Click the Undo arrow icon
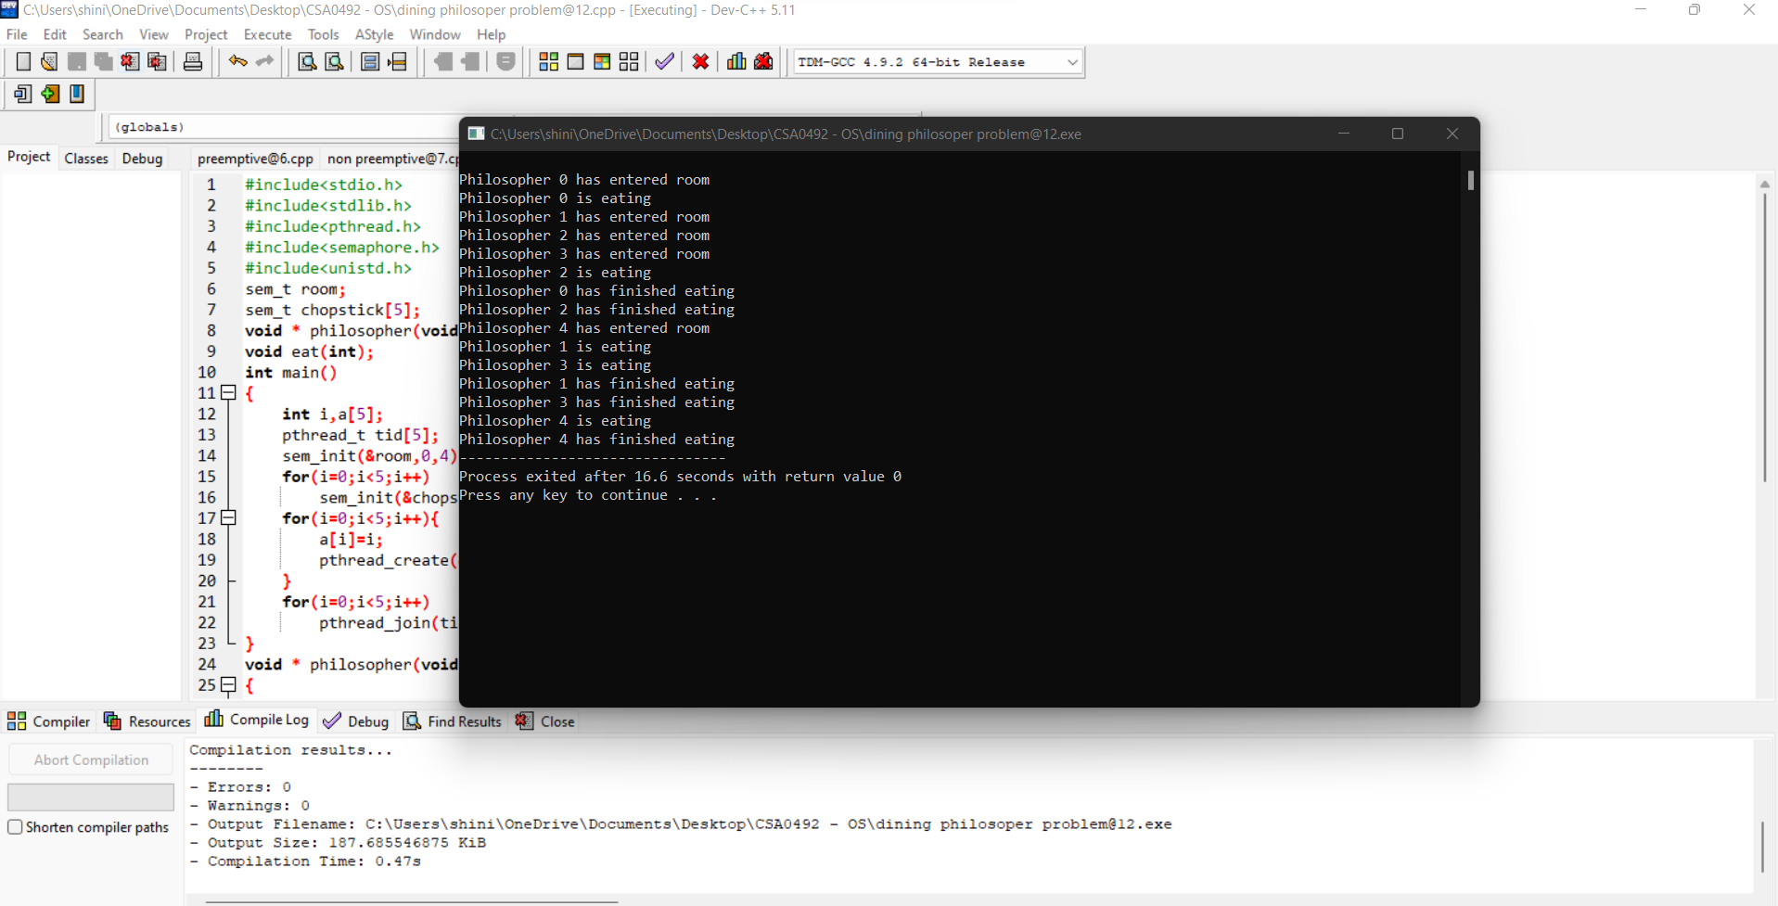This screenshot has height=906, width=1778. pos(237,61)
